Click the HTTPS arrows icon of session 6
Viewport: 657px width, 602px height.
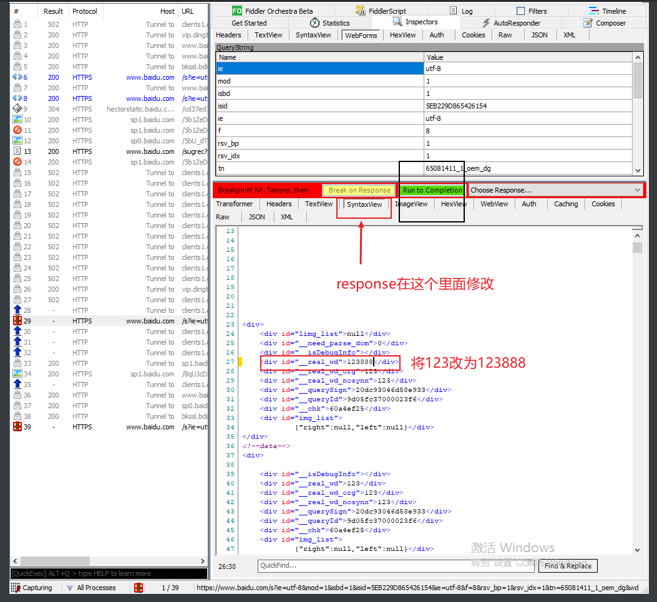pos(17,77)
